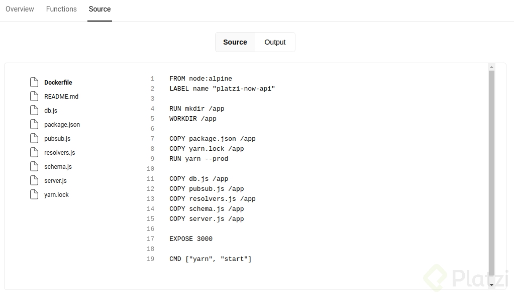Click the README.md file icon
Image resolution: width=514 pixels, height=295 pixels.
(x=34, y=96)
